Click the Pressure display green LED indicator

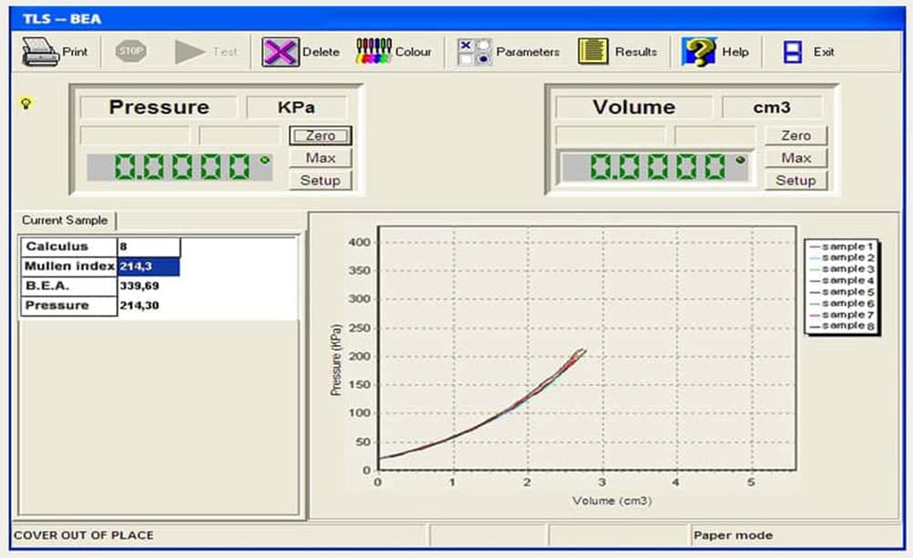pyautogui.click(x=265, y=160)
